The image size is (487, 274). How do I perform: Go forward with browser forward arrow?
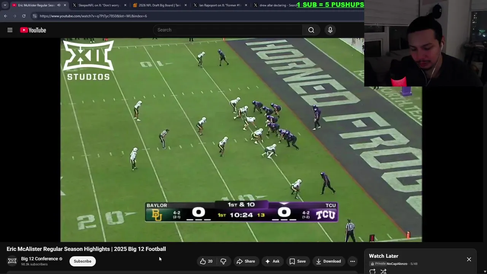(x=14, y=16)
